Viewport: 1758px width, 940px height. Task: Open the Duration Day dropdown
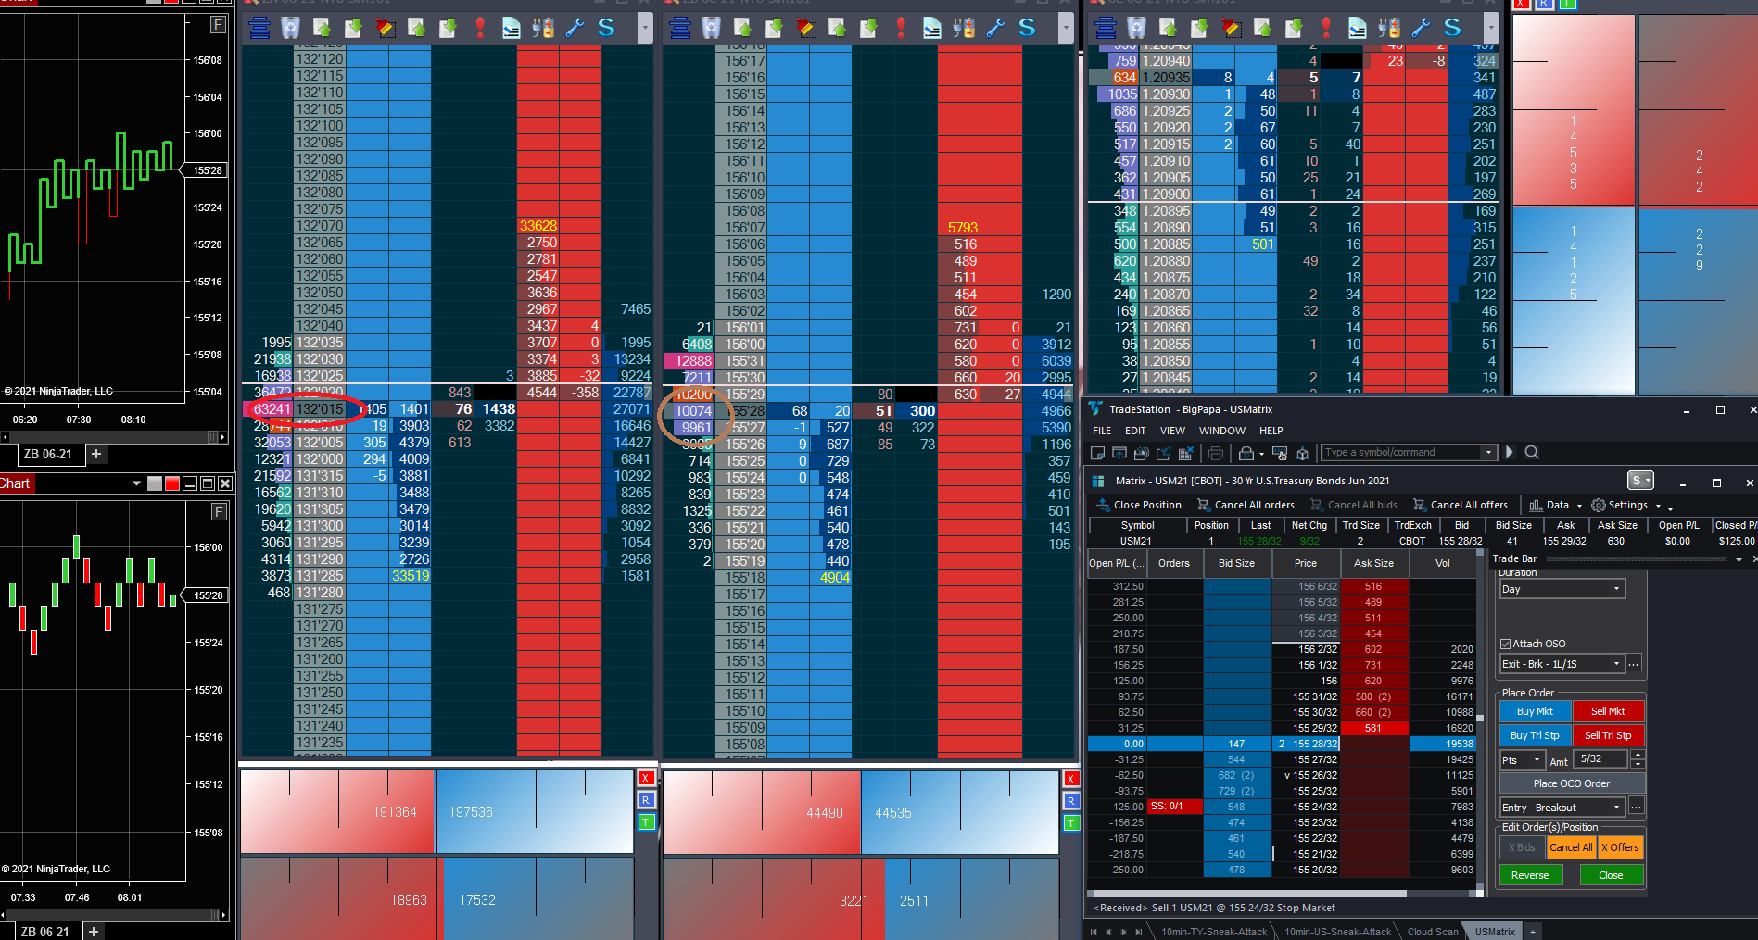1562,589
